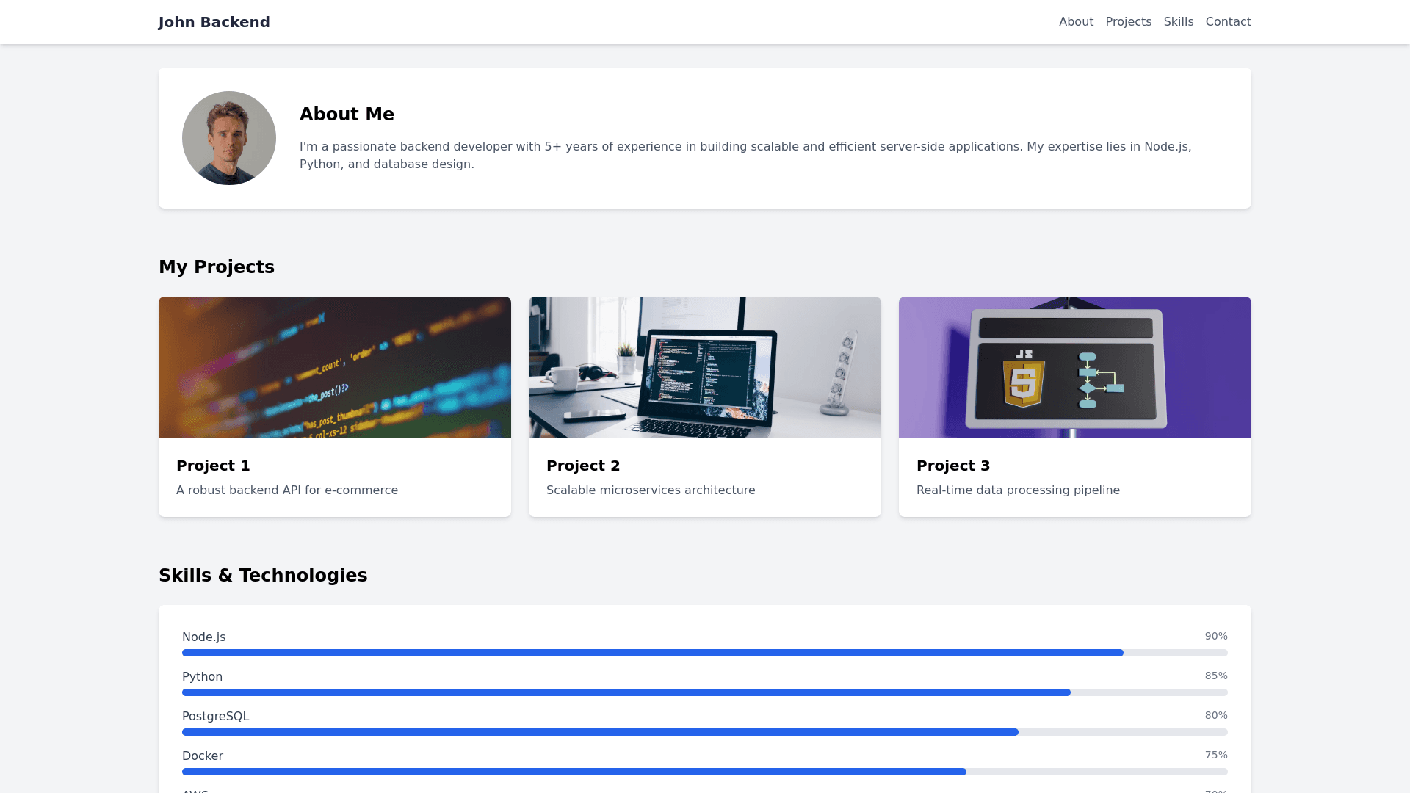Image resolution: width=1410 pixels, height=793 pixels.
Task: Click the Project 1 title
Action: pos(213,466)
